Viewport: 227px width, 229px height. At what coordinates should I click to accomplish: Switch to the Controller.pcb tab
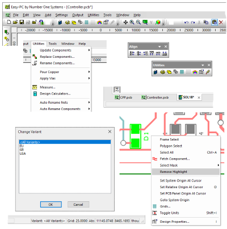click(x=155, y=97)
